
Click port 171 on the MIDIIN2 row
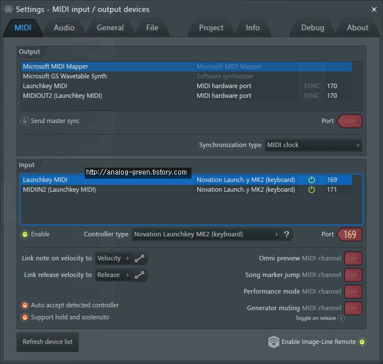[332, 189]
